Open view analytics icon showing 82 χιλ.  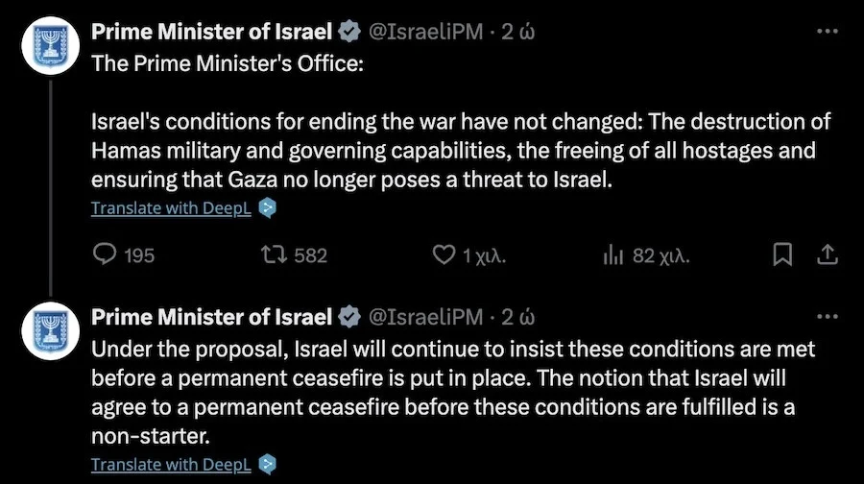(x=612, y=255)
